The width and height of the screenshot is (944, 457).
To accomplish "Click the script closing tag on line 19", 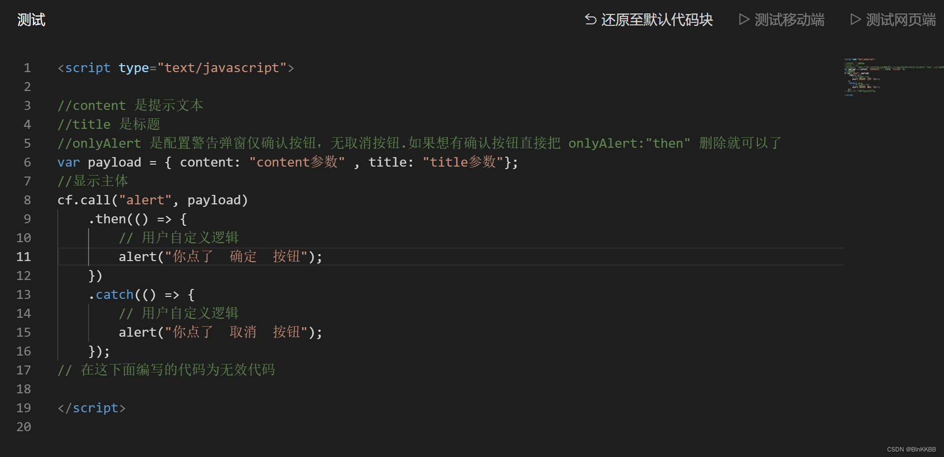I will point(92,407).
